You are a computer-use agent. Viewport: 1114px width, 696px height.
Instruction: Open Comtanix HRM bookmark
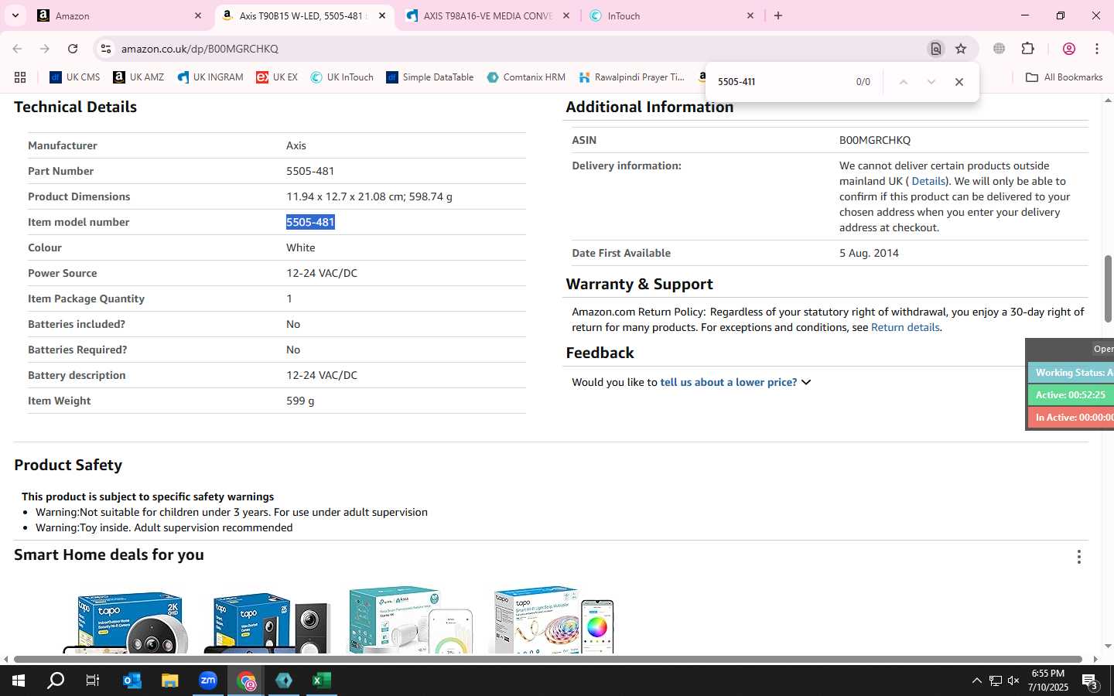pos(526,77)
